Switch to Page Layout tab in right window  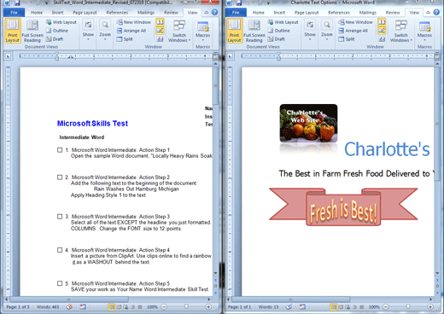point(307,13)
